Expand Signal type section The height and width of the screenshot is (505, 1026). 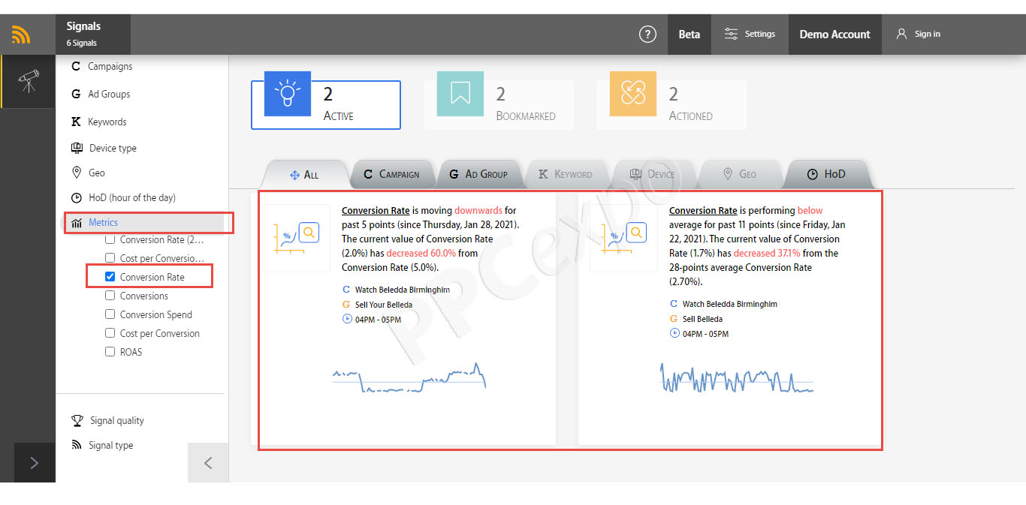click(x=110, y=445)
